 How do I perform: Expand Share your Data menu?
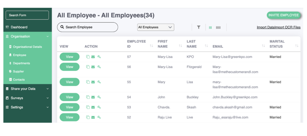click(28, 89)
